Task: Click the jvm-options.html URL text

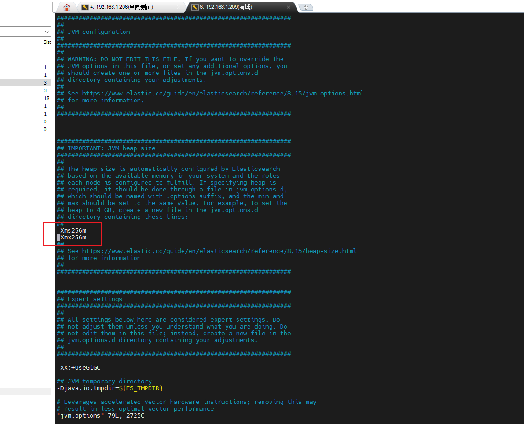Action: pos(223,93)
